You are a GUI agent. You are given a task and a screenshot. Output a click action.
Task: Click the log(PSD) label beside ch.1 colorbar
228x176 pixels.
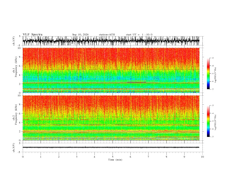tap(216, 75)
